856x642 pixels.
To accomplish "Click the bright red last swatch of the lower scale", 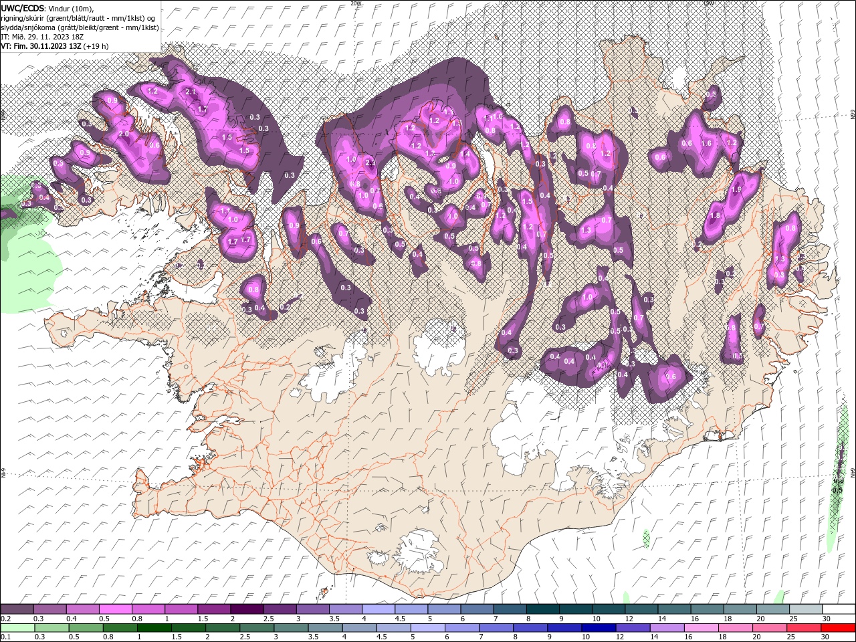I will (x=838, y=628).
